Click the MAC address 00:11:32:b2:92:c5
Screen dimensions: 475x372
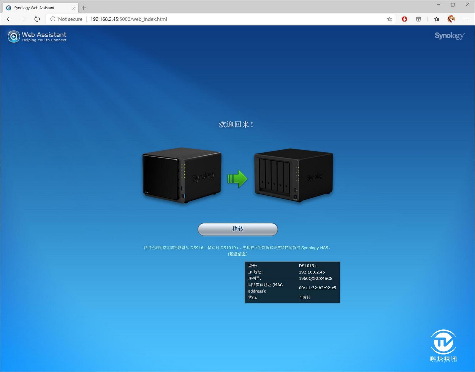[317, 288]
